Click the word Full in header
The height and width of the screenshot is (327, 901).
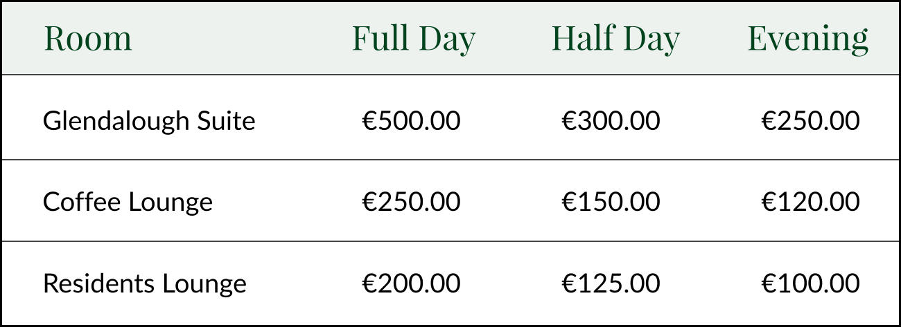point(380,39)
